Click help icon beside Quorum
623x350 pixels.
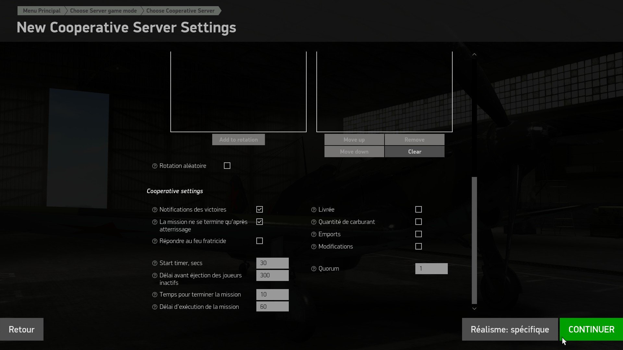[314, 269]
